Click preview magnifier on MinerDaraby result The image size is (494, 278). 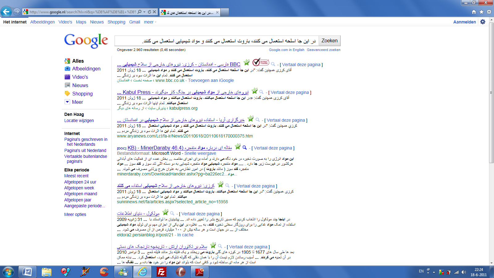(245, 148)
